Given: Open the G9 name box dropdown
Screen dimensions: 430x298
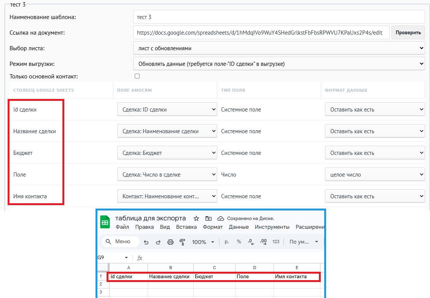Looking at the screenshot, I should point(126,258).
